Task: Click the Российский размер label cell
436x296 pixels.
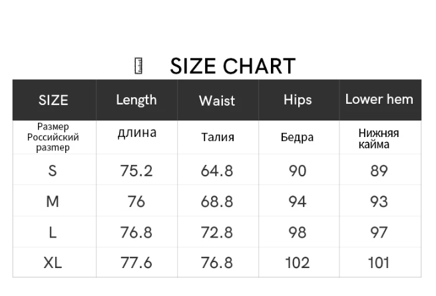Action: [53, 137]
